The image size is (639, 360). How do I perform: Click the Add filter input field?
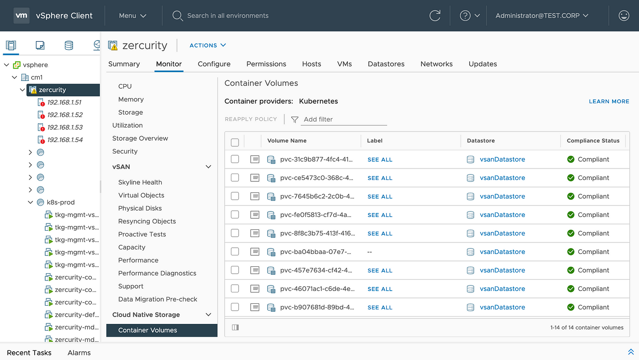coord(345,119)
